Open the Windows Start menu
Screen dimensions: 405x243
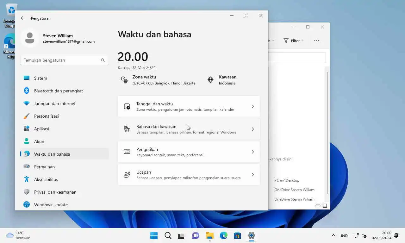pyautogui.click(x=154, y=235)
